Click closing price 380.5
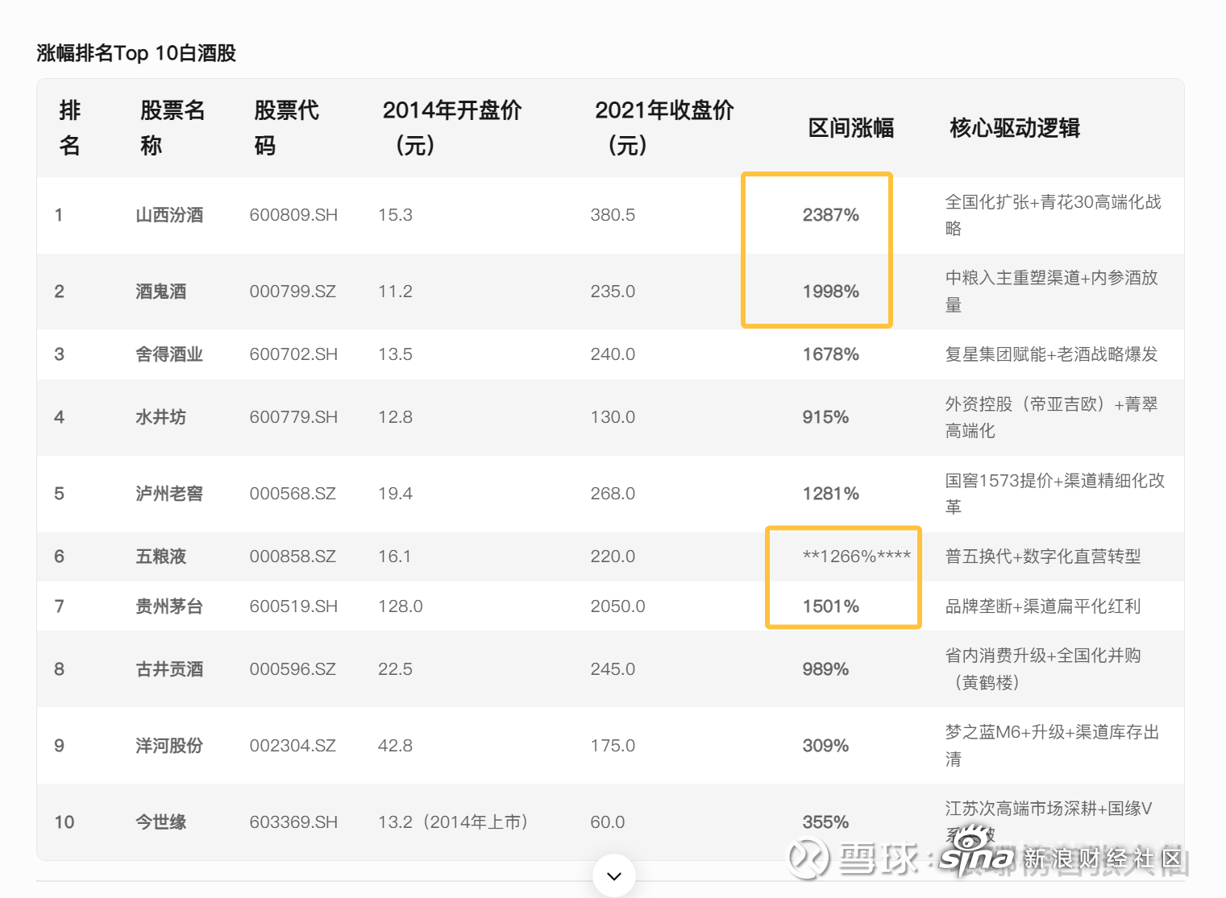 click(613, 215)
